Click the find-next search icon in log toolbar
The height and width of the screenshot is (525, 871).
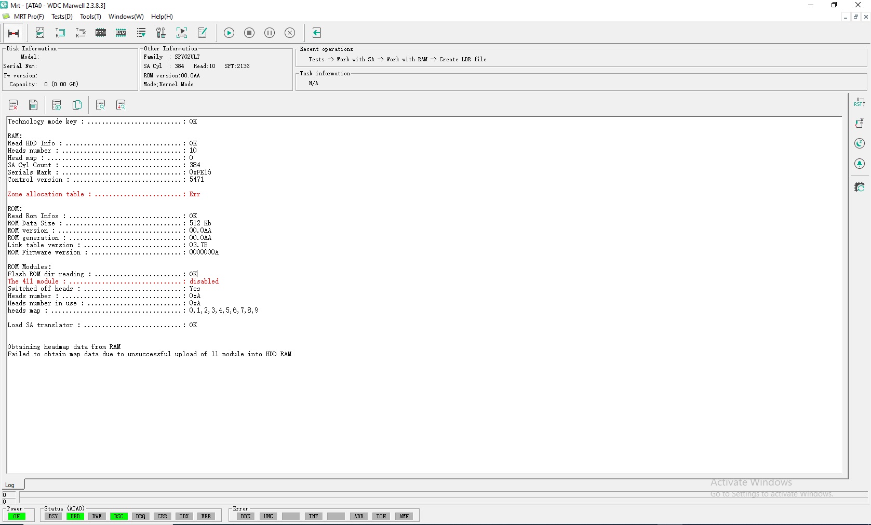121,105
